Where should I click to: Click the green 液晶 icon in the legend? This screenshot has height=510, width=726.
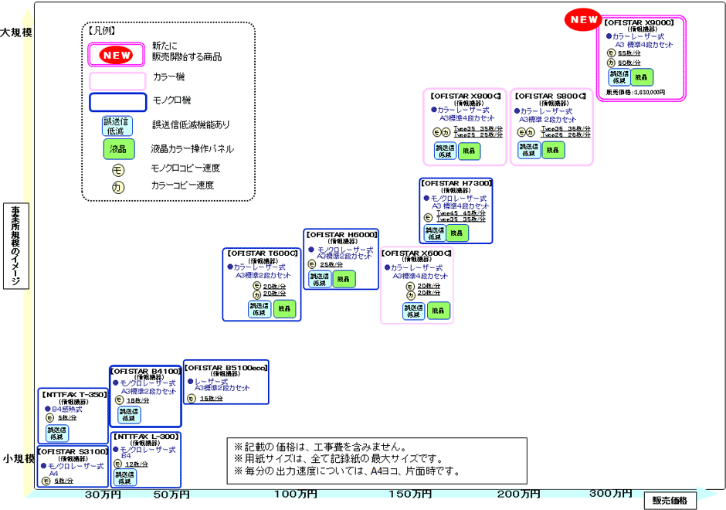tap(118, 149)
